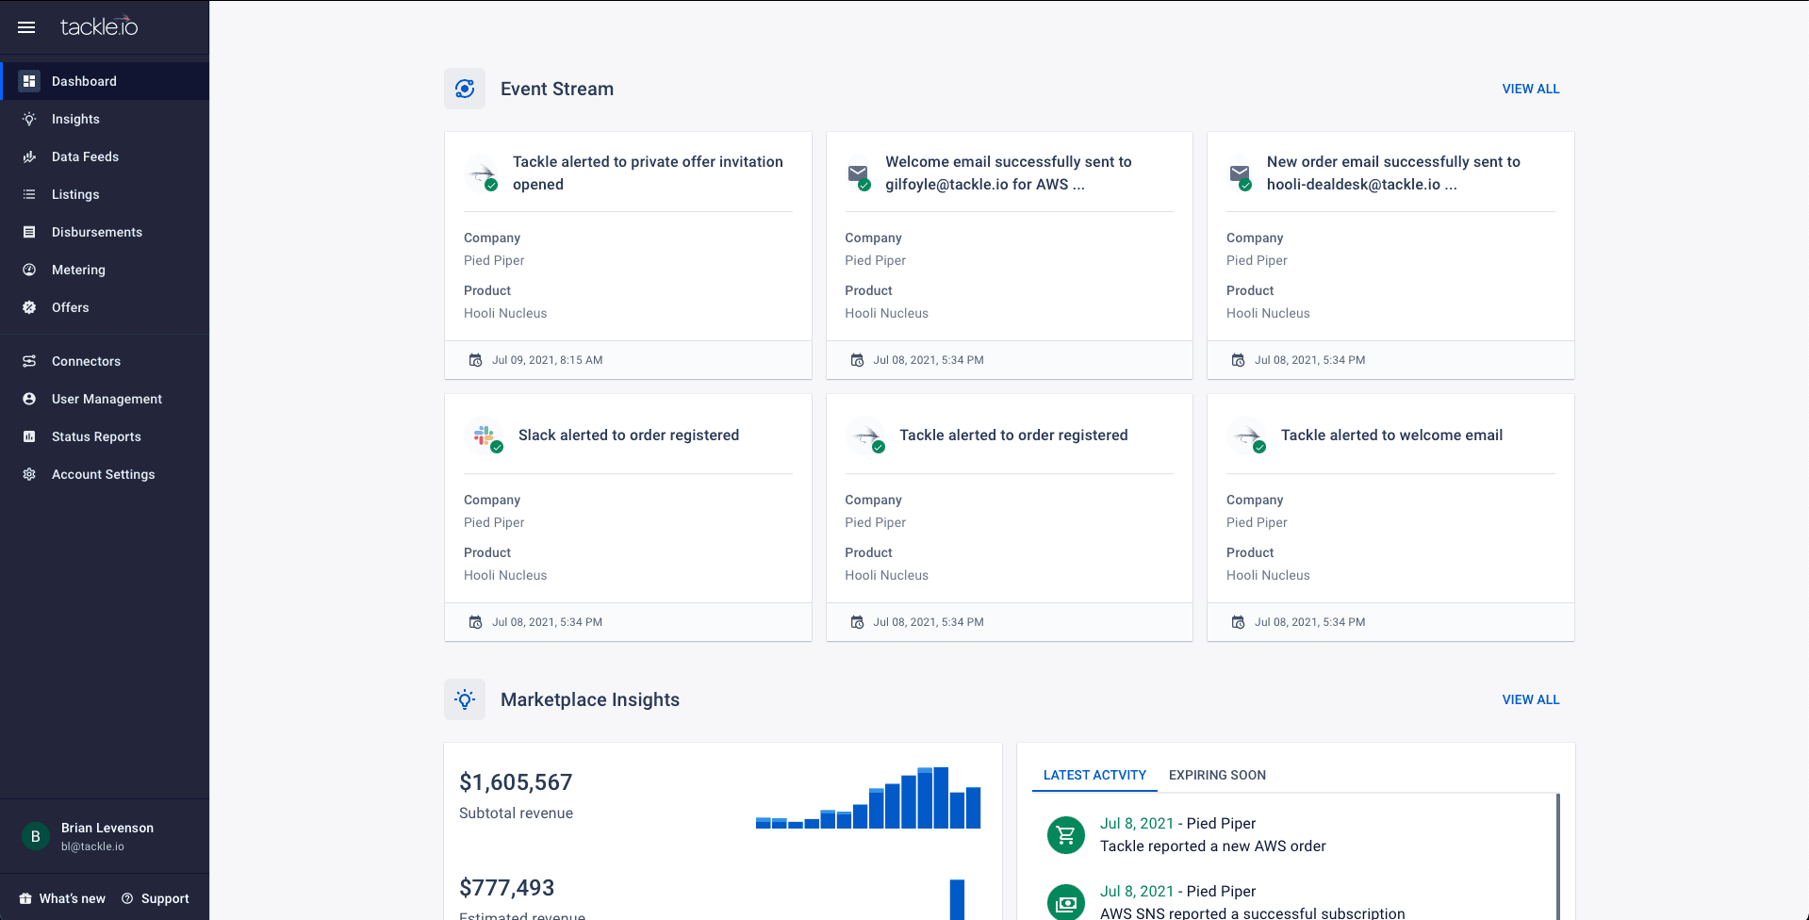Click the Event Stream refresh icon

coord(465,89)
